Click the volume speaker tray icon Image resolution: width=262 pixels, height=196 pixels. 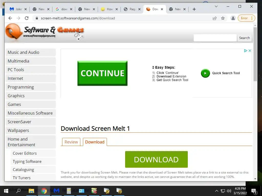pos(229,191)
